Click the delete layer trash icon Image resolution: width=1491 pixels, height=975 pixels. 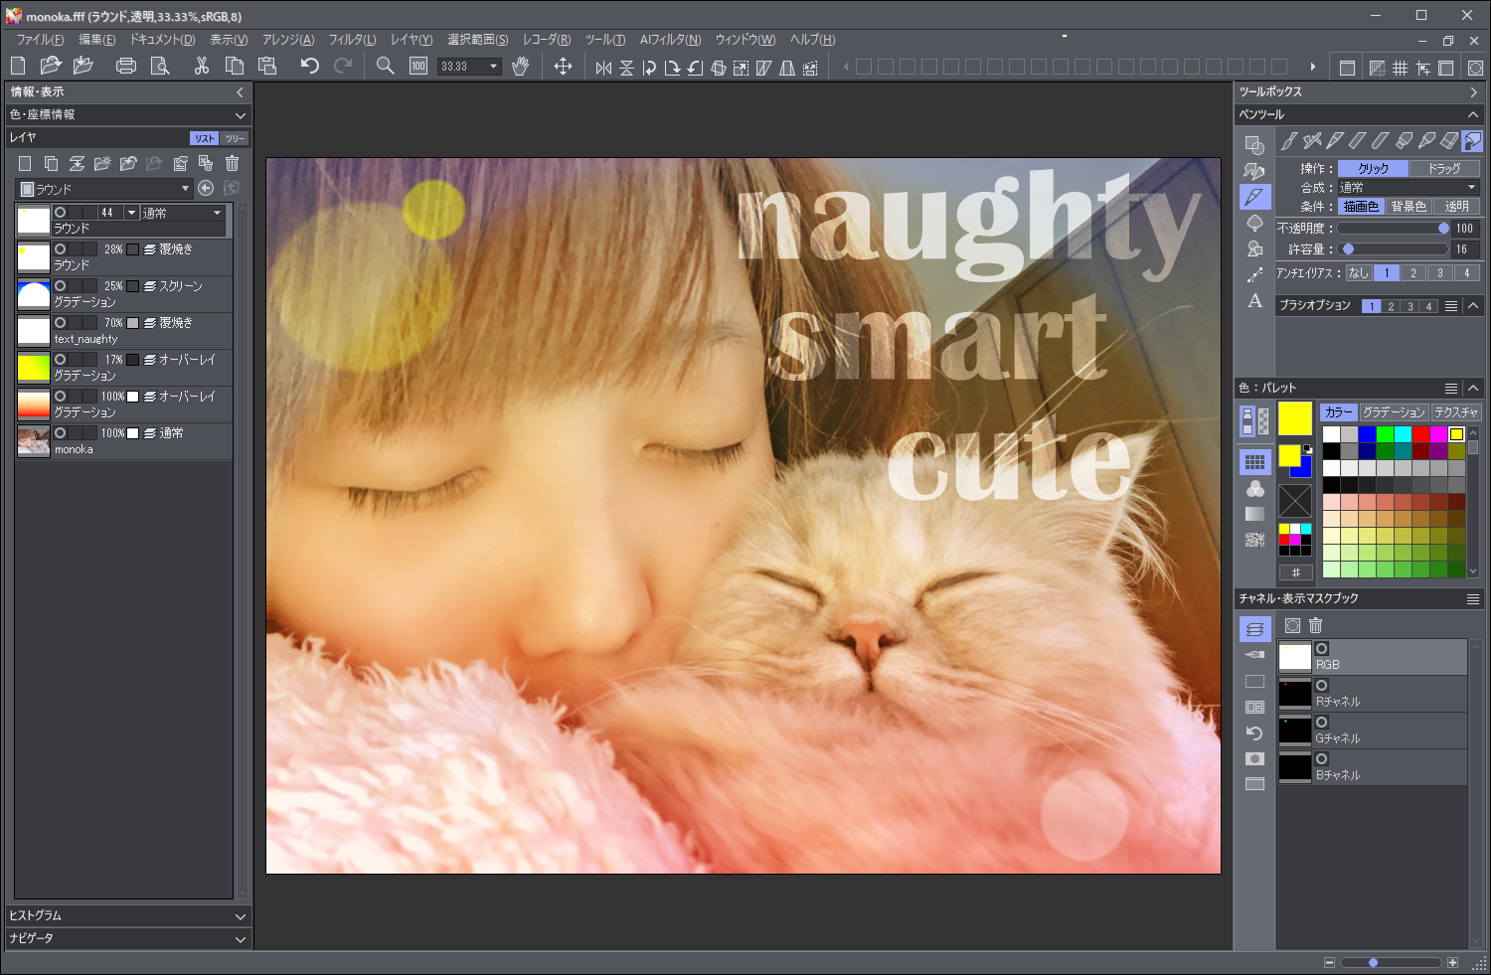click(x=232, y=162)
